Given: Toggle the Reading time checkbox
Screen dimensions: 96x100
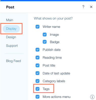Looking at the screenshot, I should click(37, 57).
